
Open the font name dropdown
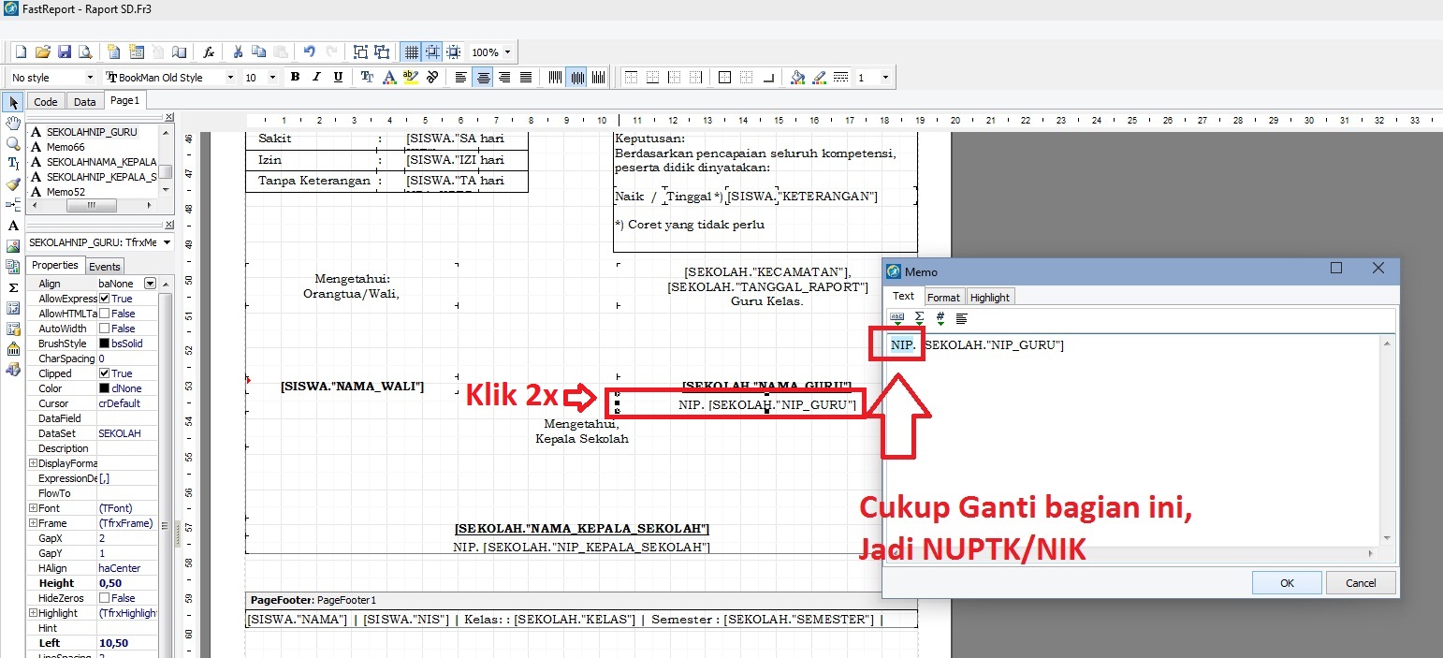(229, 78)
